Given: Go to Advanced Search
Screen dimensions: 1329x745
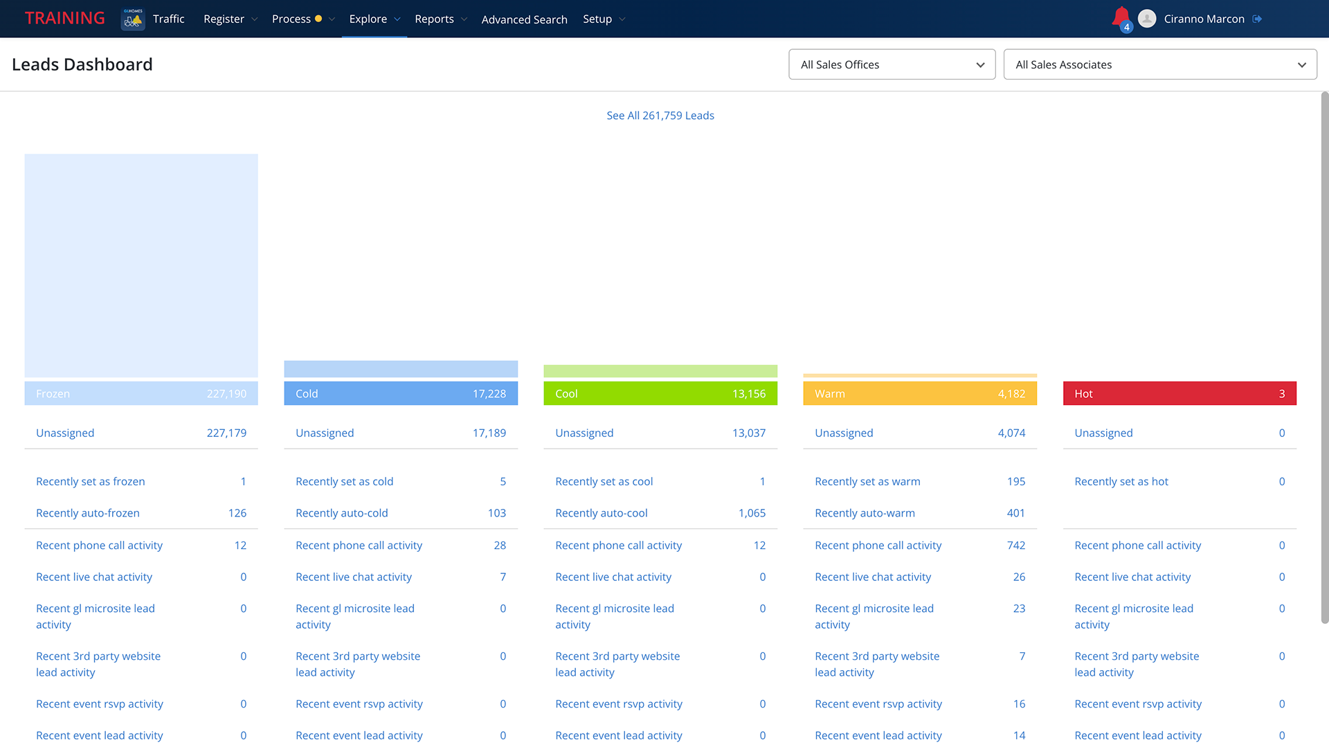Looking at the screenshot, I should [524, 19].
